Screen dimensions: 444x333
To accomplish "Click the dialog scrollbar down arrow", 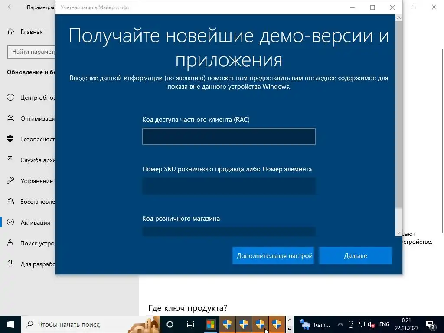I will pyautogui.click(x=399, y=233).
